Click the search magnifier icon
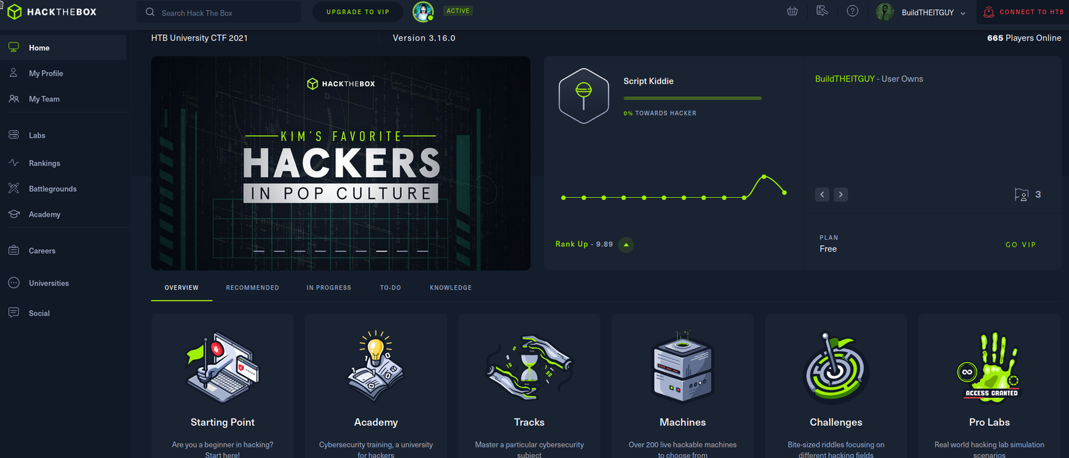The height and width of the screenshot is (458, 1069). 150,12
